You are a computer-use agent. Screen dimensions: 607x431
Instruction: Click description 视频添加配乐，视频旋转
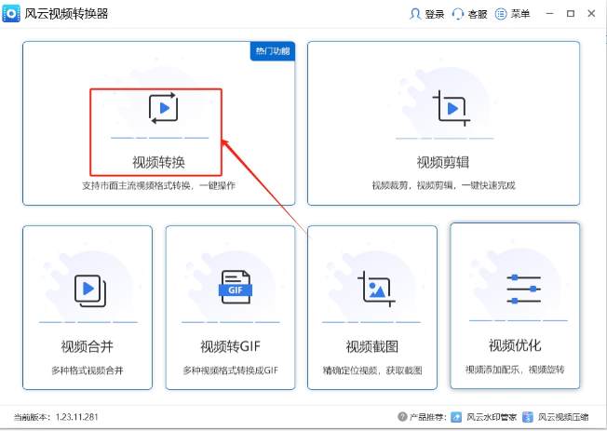pyautogui.click(x=515, y=370)
